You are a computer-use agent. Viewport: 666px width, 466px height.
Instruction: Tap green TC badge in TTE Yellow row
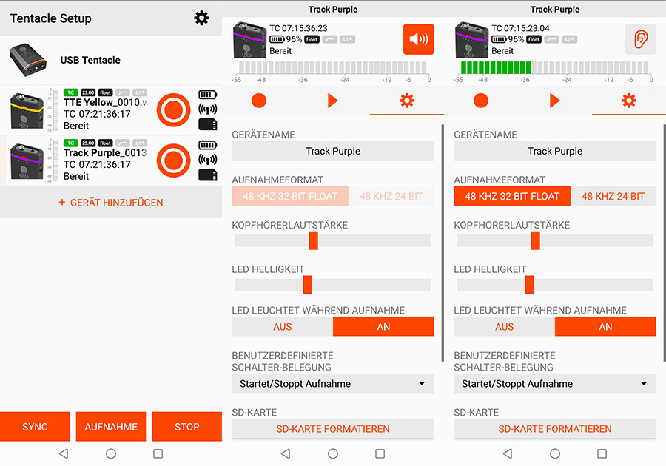pos(70,92)
